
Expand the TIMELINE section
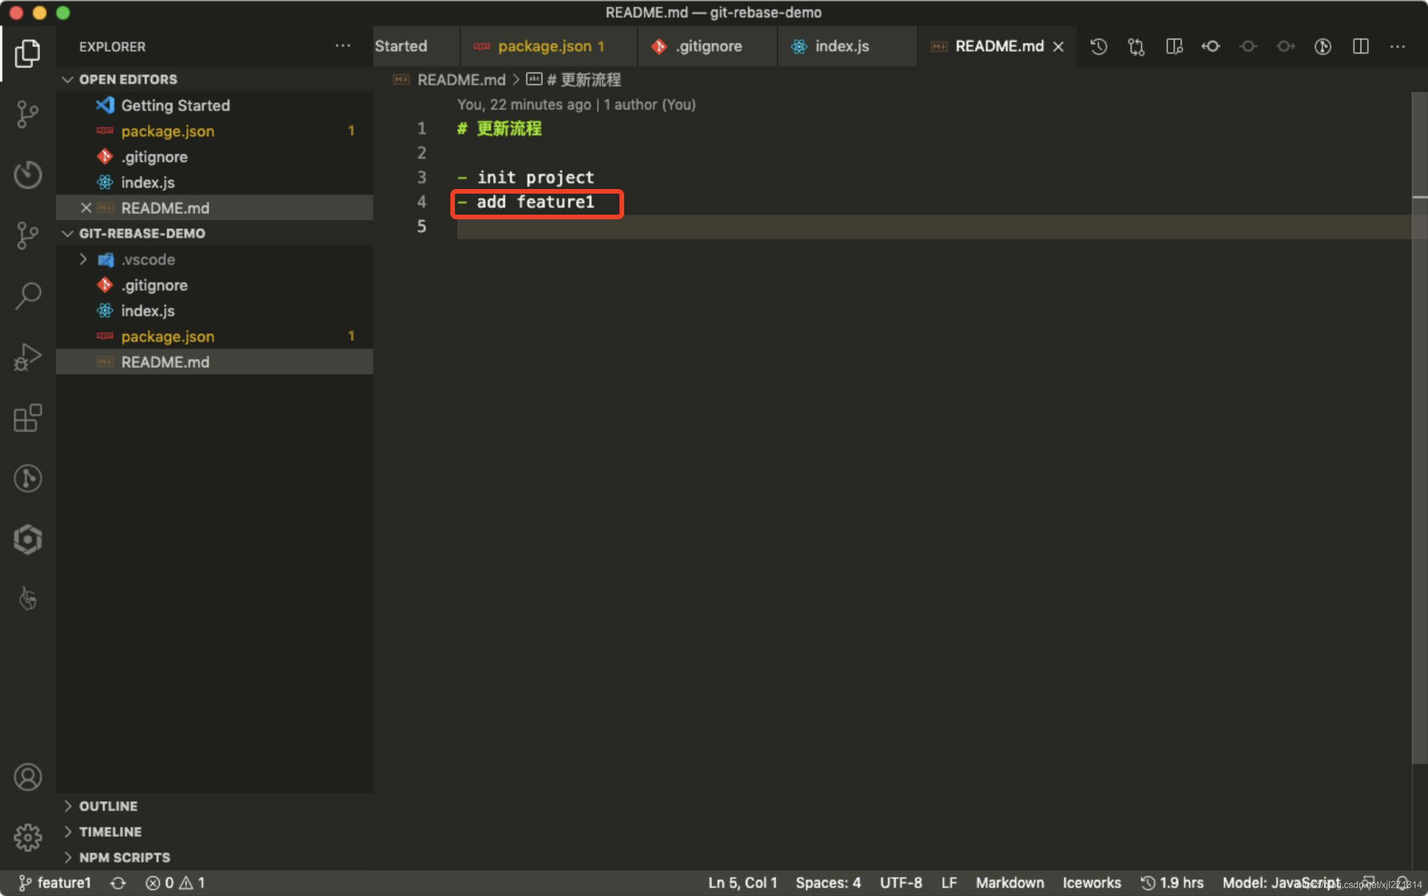tap(111, 831)
